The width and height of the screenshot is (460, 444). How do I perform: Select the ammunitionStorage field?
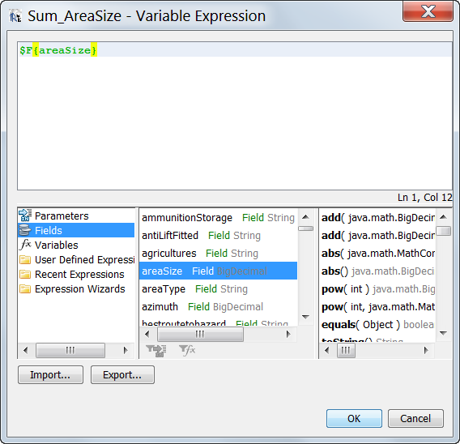[x=218, y=218]
